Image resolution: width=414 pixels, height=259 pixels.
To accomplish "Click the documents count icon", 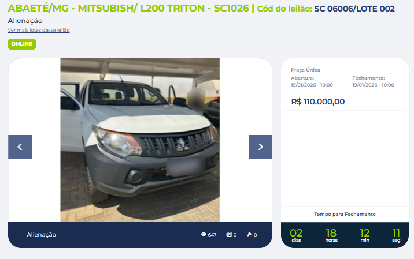I will click(229, 234).
